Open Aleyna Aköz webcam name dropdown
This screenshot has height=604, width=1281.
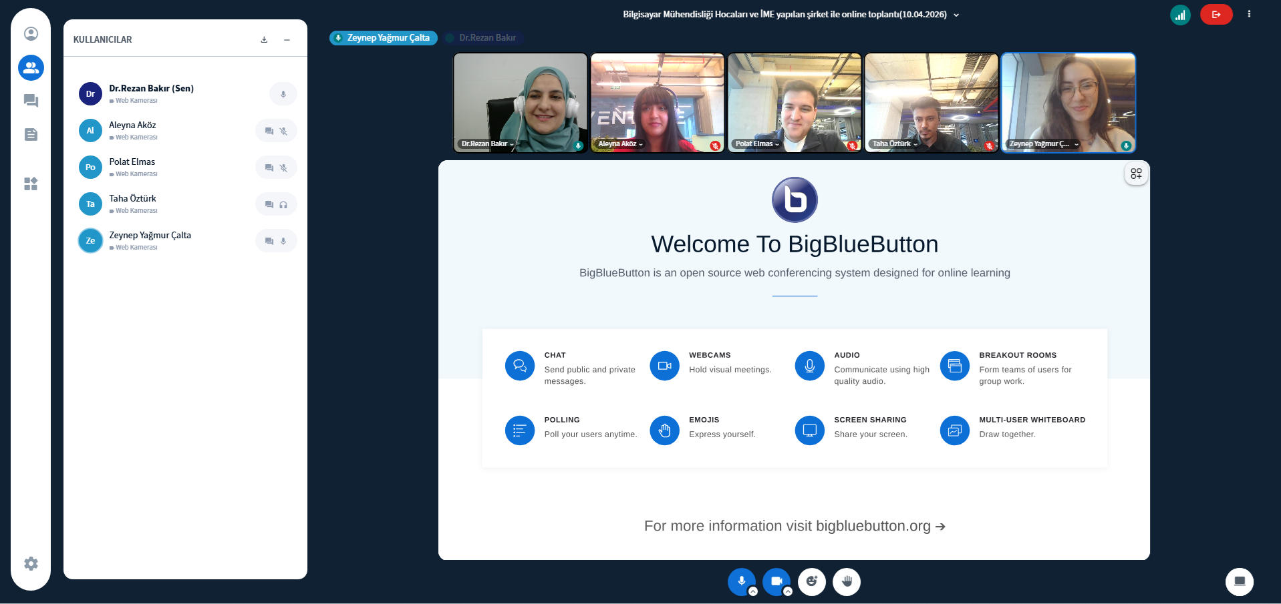[x=620, y=144]
